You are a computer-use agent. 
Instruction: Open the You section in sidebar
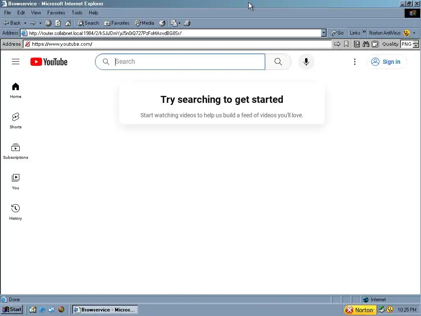(x=16, y=182)
